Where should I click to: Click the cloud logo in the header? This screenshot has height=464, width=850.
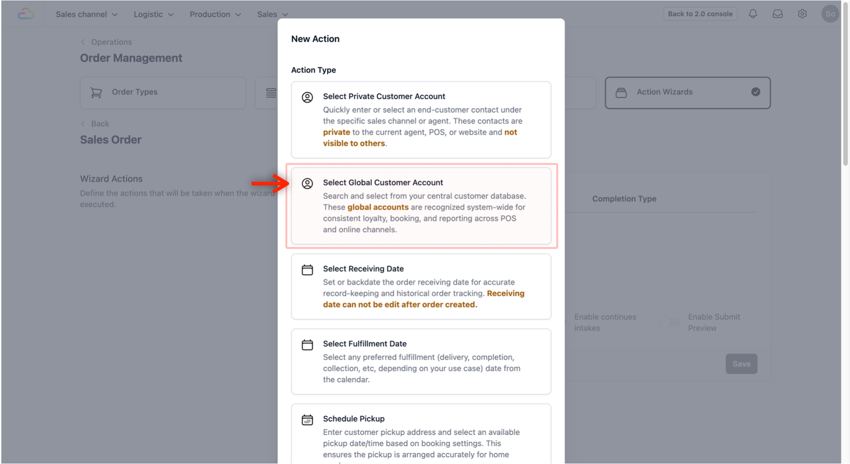[x=25, y=14]
